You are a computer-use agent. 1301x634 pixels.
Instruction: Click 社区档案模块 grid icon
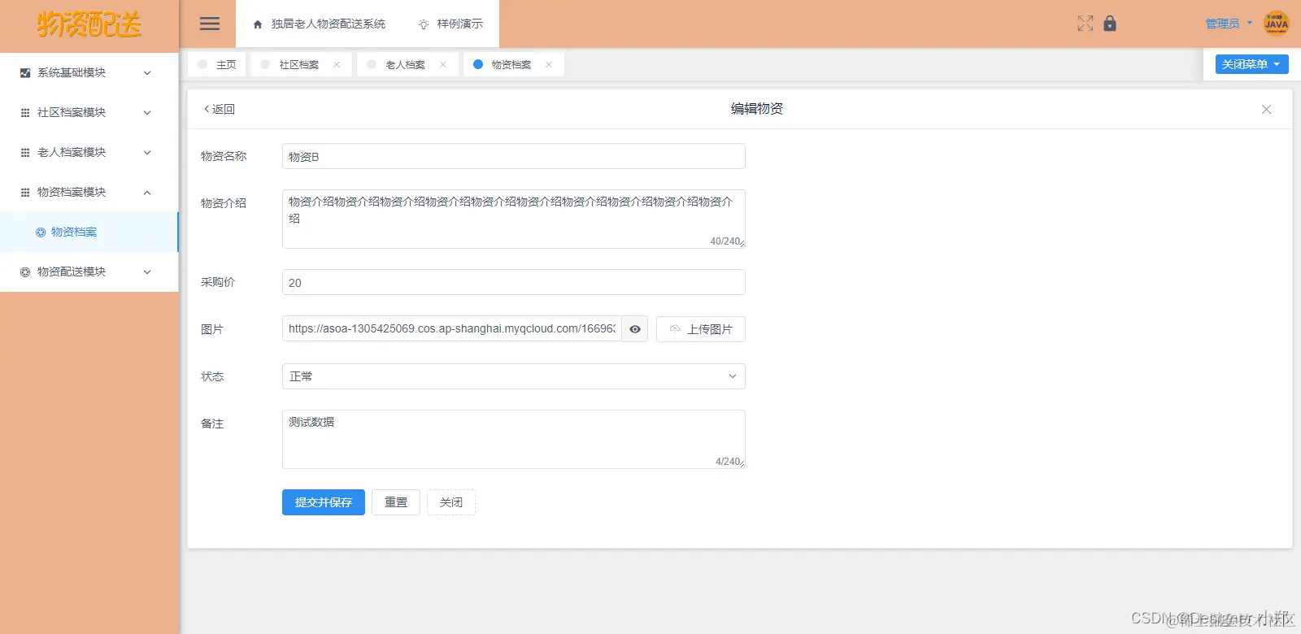(x=25, y=113)
